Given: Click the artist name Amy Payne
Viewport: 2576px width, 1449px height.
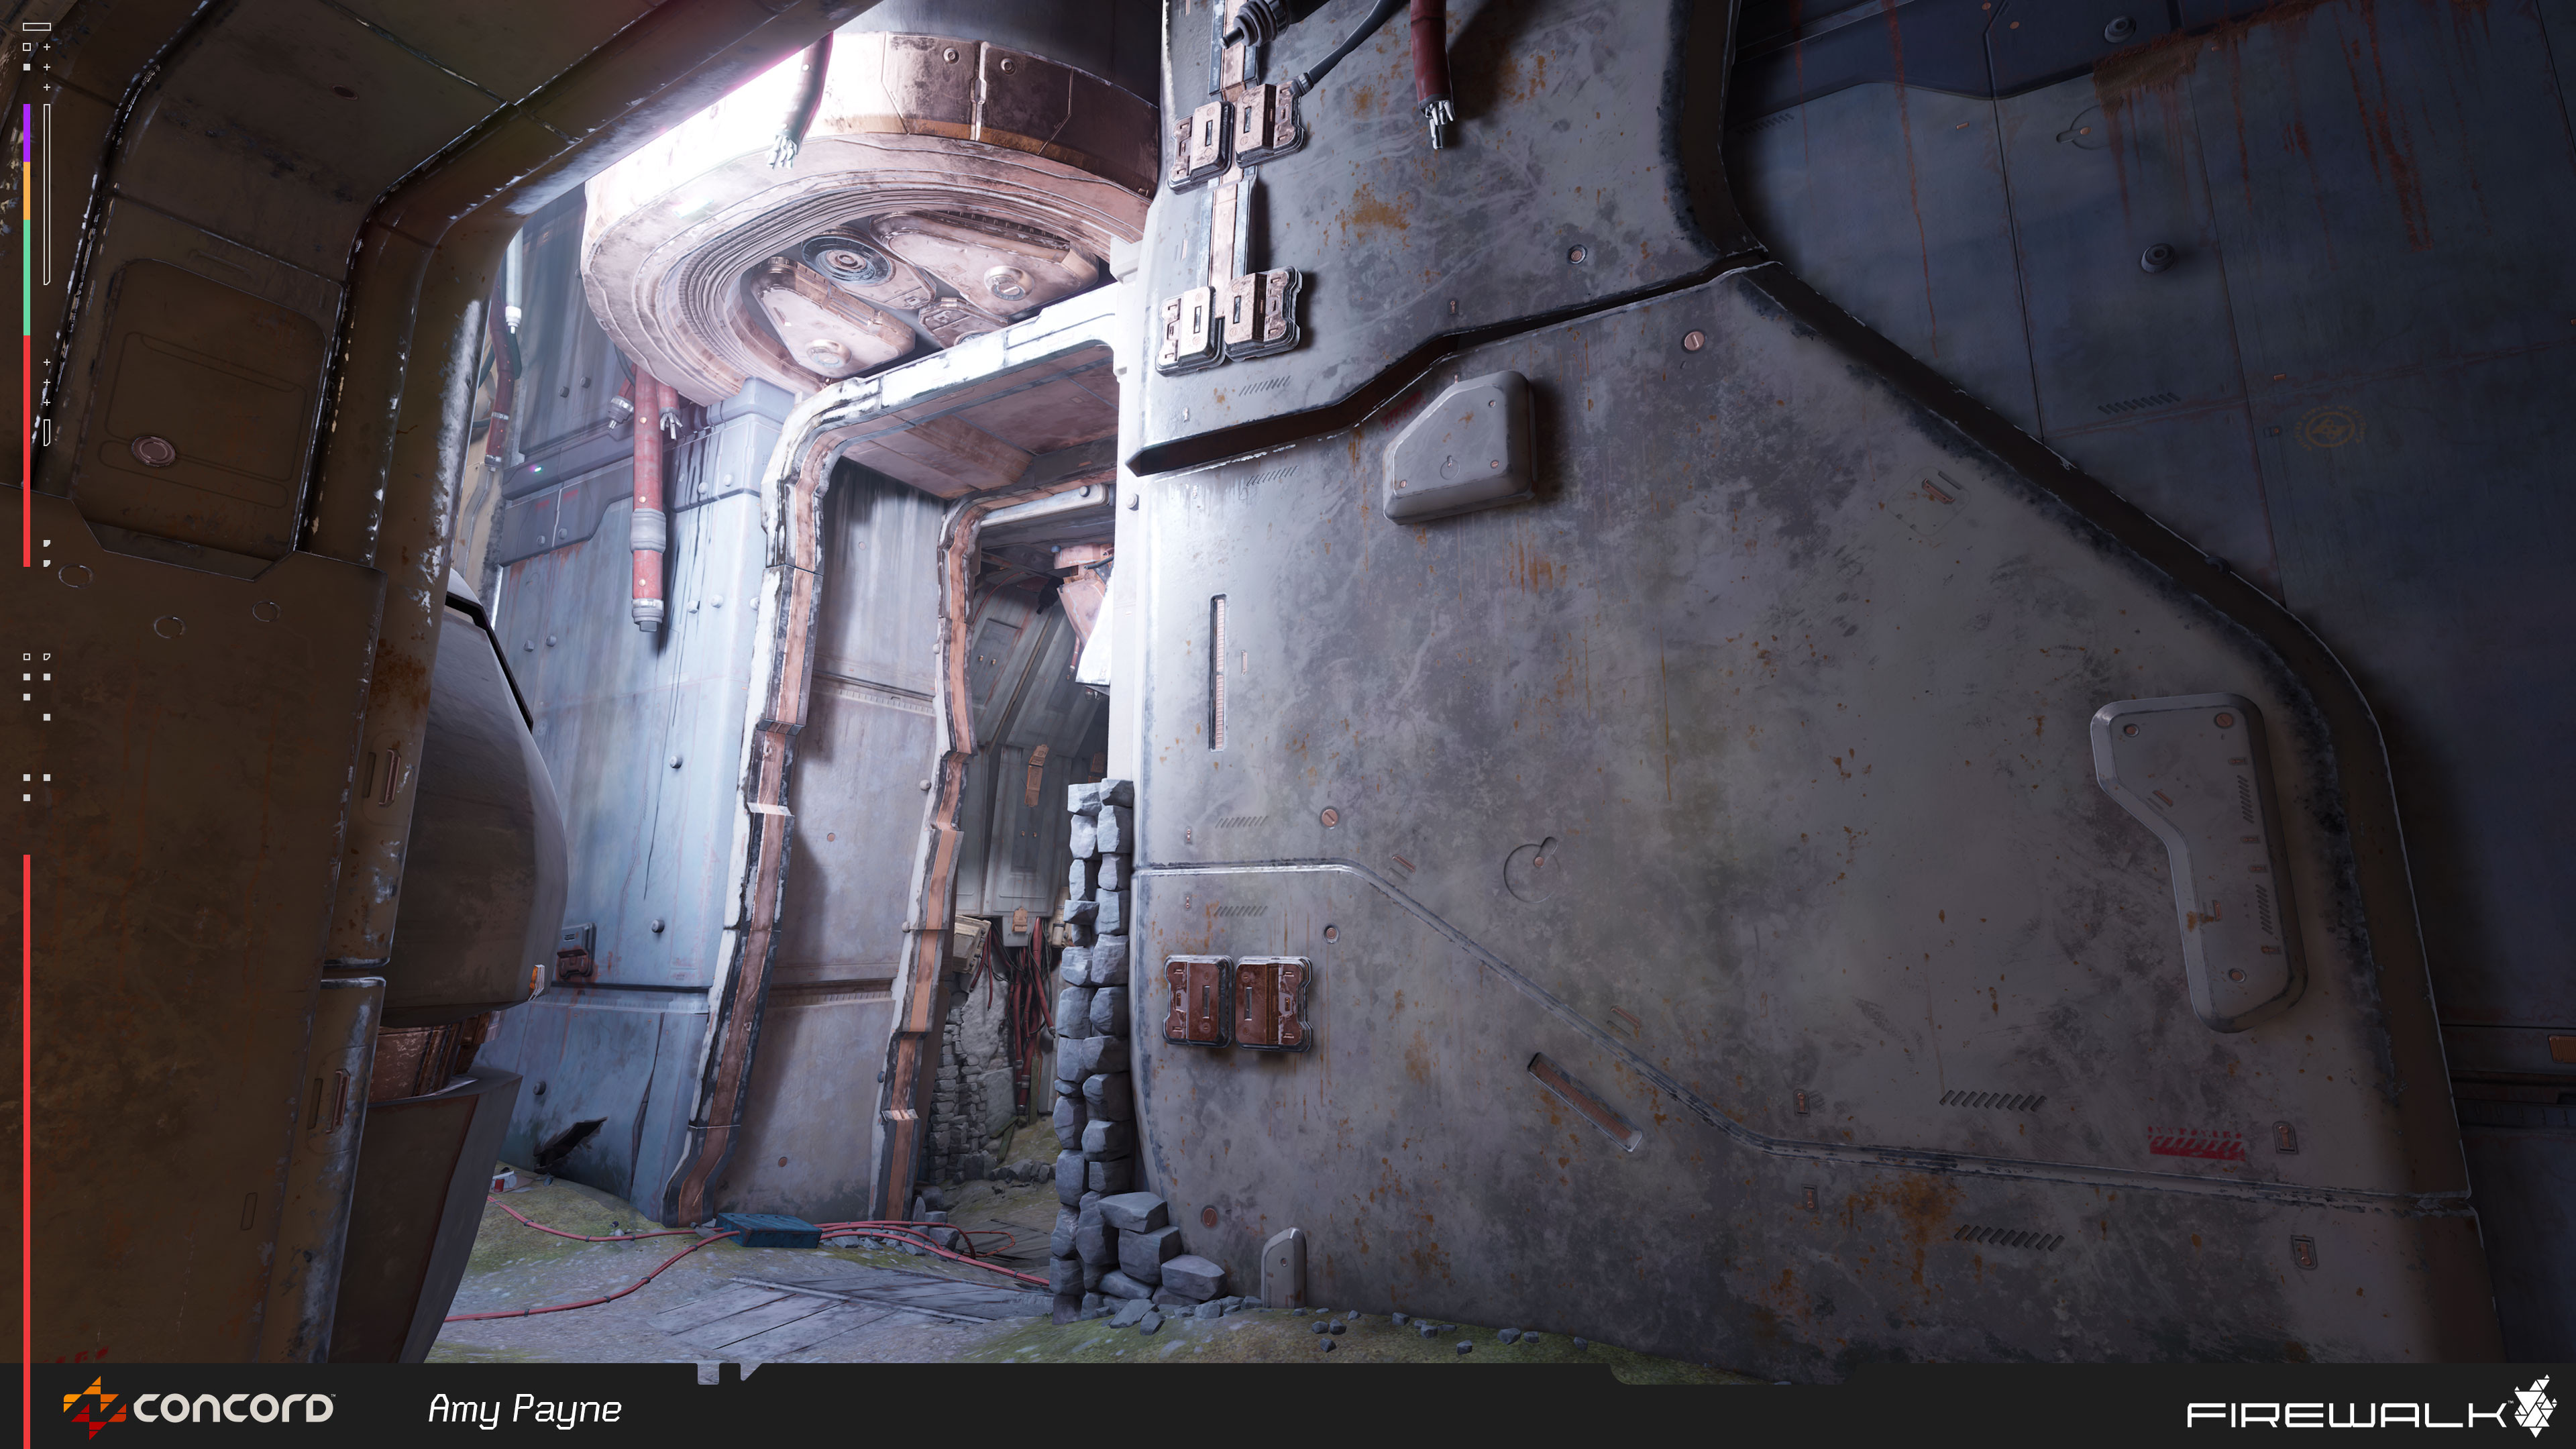Looking at the screenshot, I should tap(524, 1410).
